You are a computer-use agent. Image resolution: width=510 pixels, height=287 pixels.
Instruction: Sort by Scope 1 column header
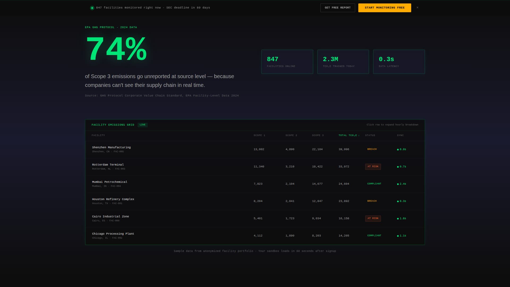pyautogui.click(x=259, y=136)
